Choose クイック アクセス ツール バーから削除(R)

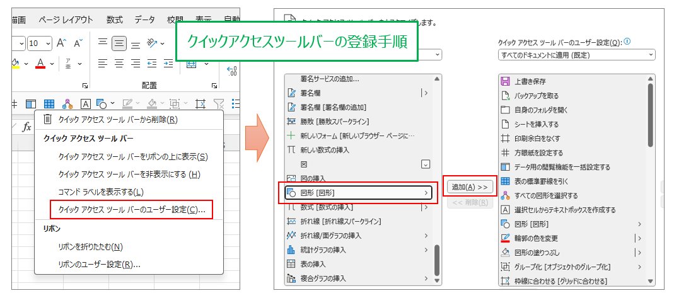[x=129, y=119]
